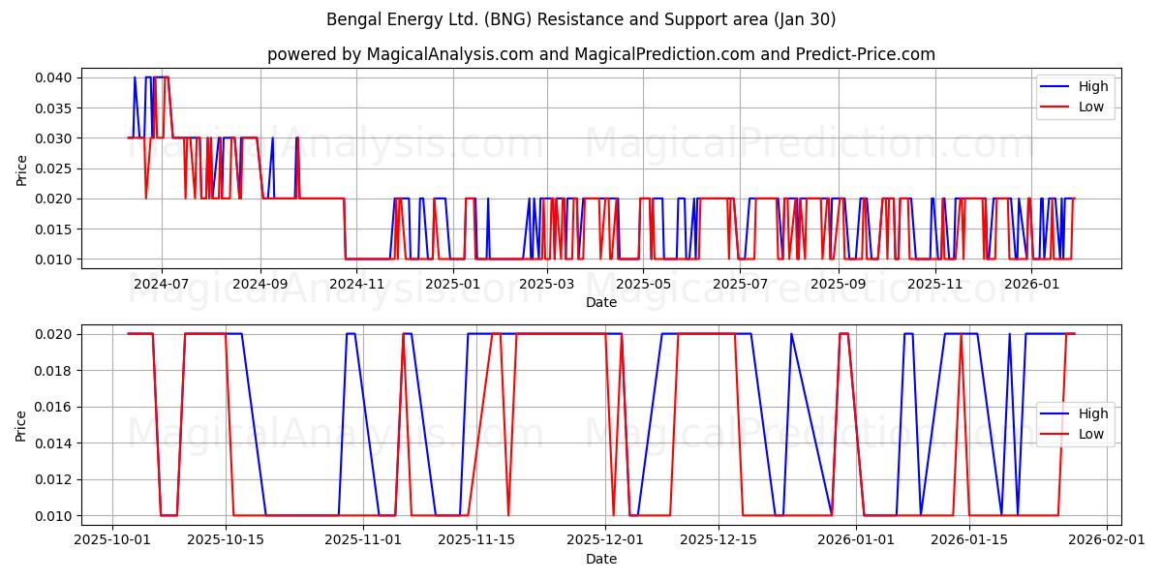The image size is (1162, 581).
Task: Click the vertical 'Price' label of top chart
Action: pos(21,168)
